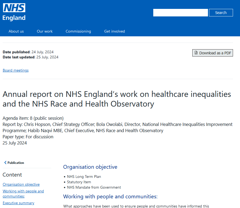Screen dimensions: 240x208
Task: Click the Agenda item: 8 line
Action: [33, 118]
